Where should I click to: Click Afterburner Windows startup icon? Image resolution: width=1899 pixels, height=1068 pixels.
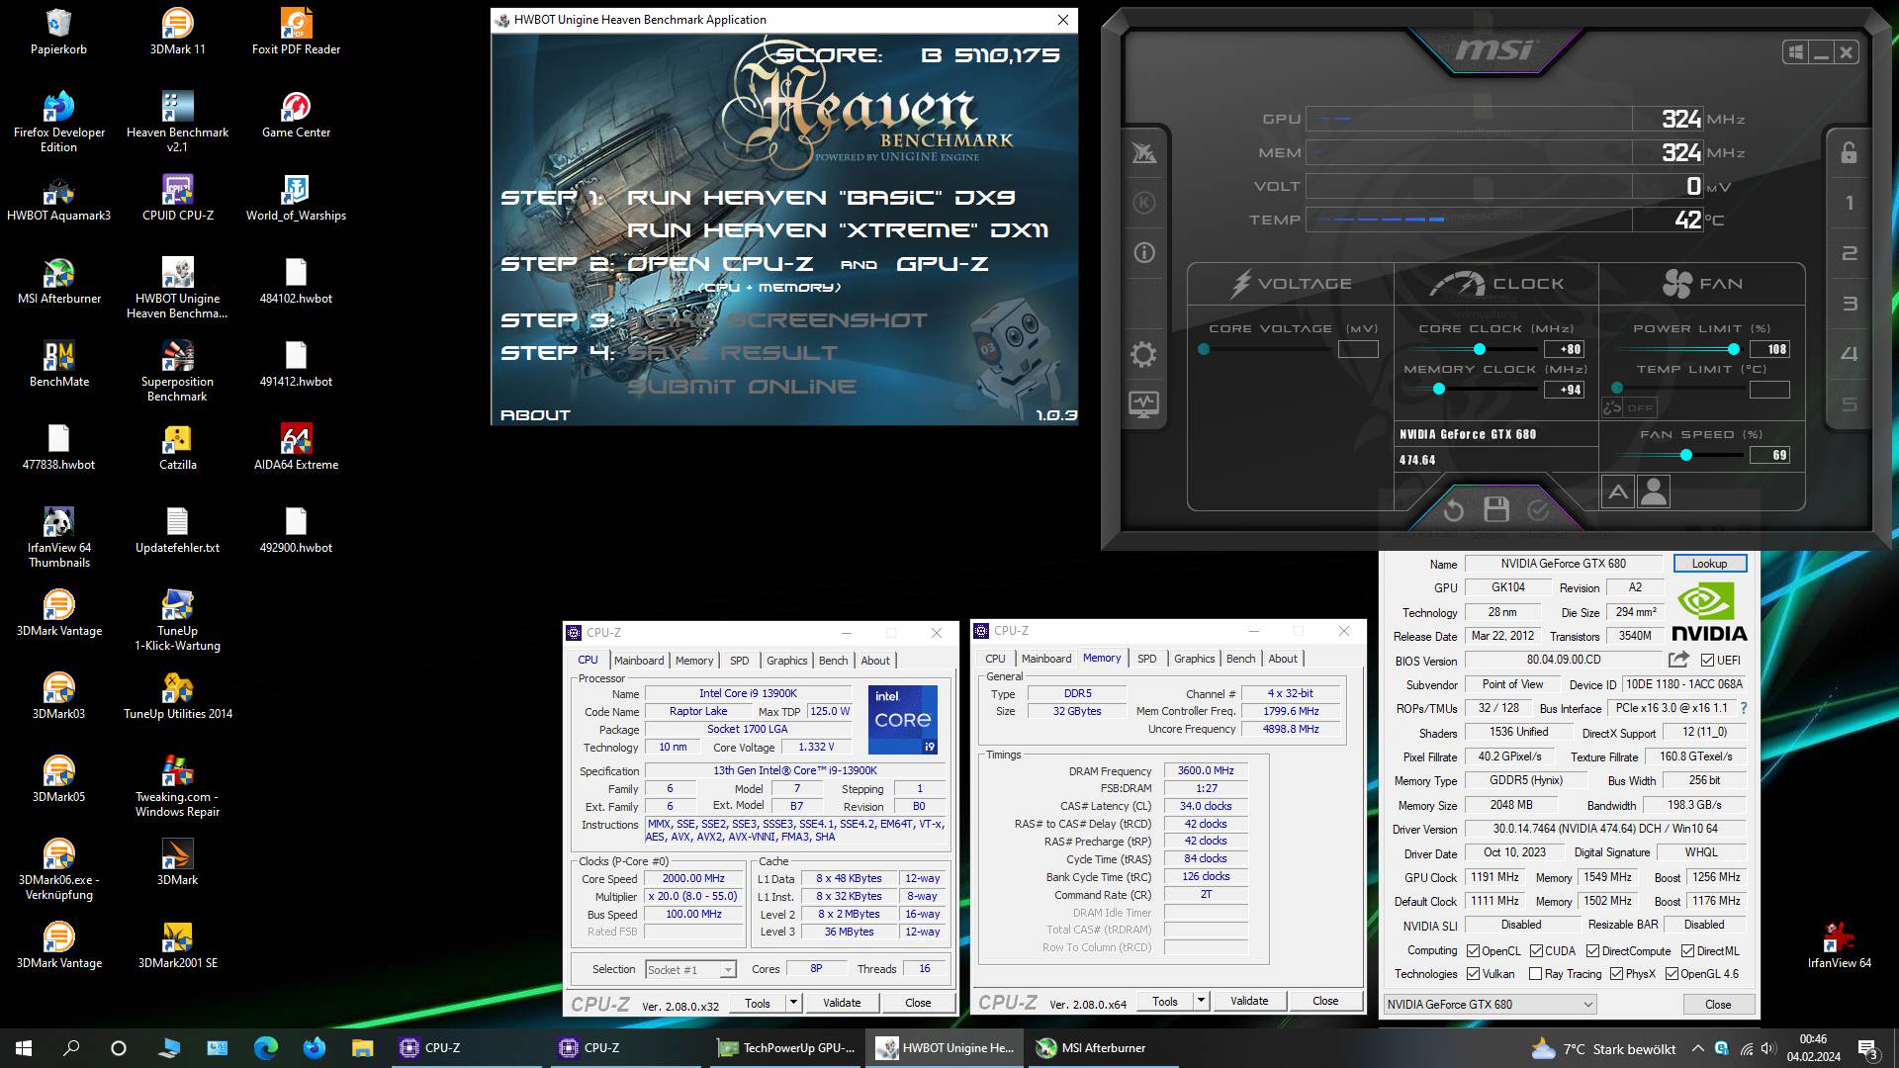click(1795, 52)
